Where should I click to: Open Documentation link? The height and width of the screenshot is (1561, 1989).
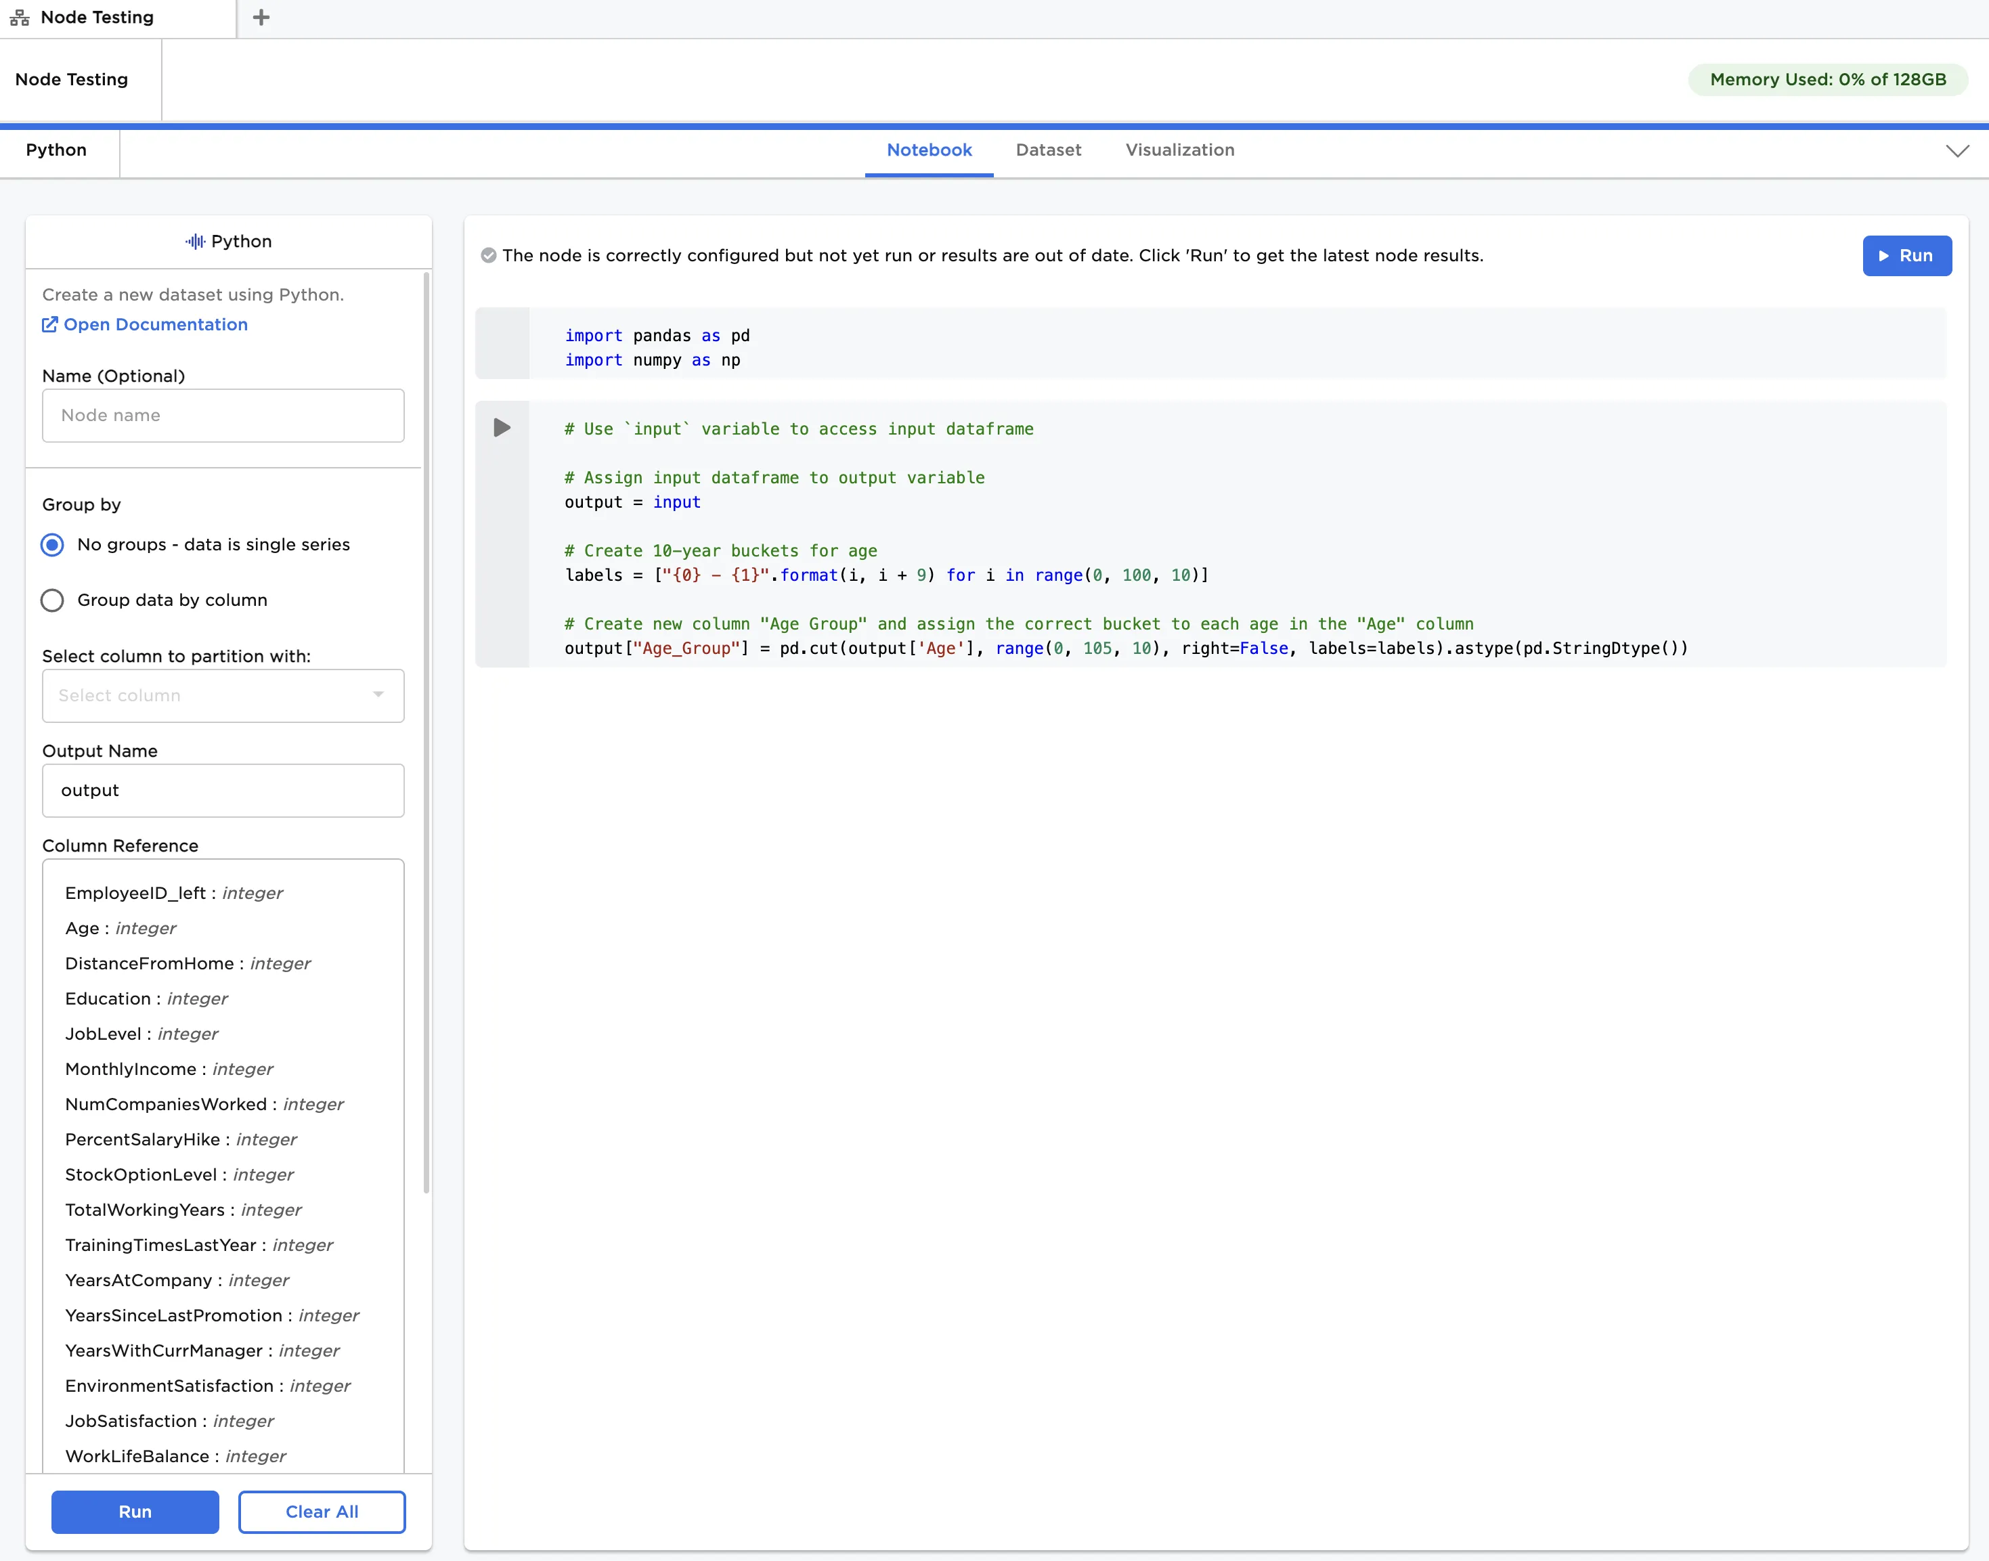pyautogui.click(x=156, y=324)
